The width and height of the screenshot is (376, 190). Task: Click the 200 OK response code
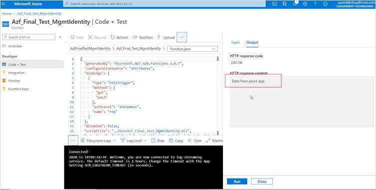coord(236,63)
